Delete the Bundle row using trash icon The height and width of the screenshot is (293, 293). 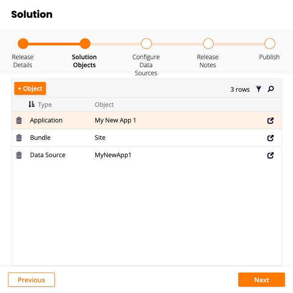(x=19, y=138)
